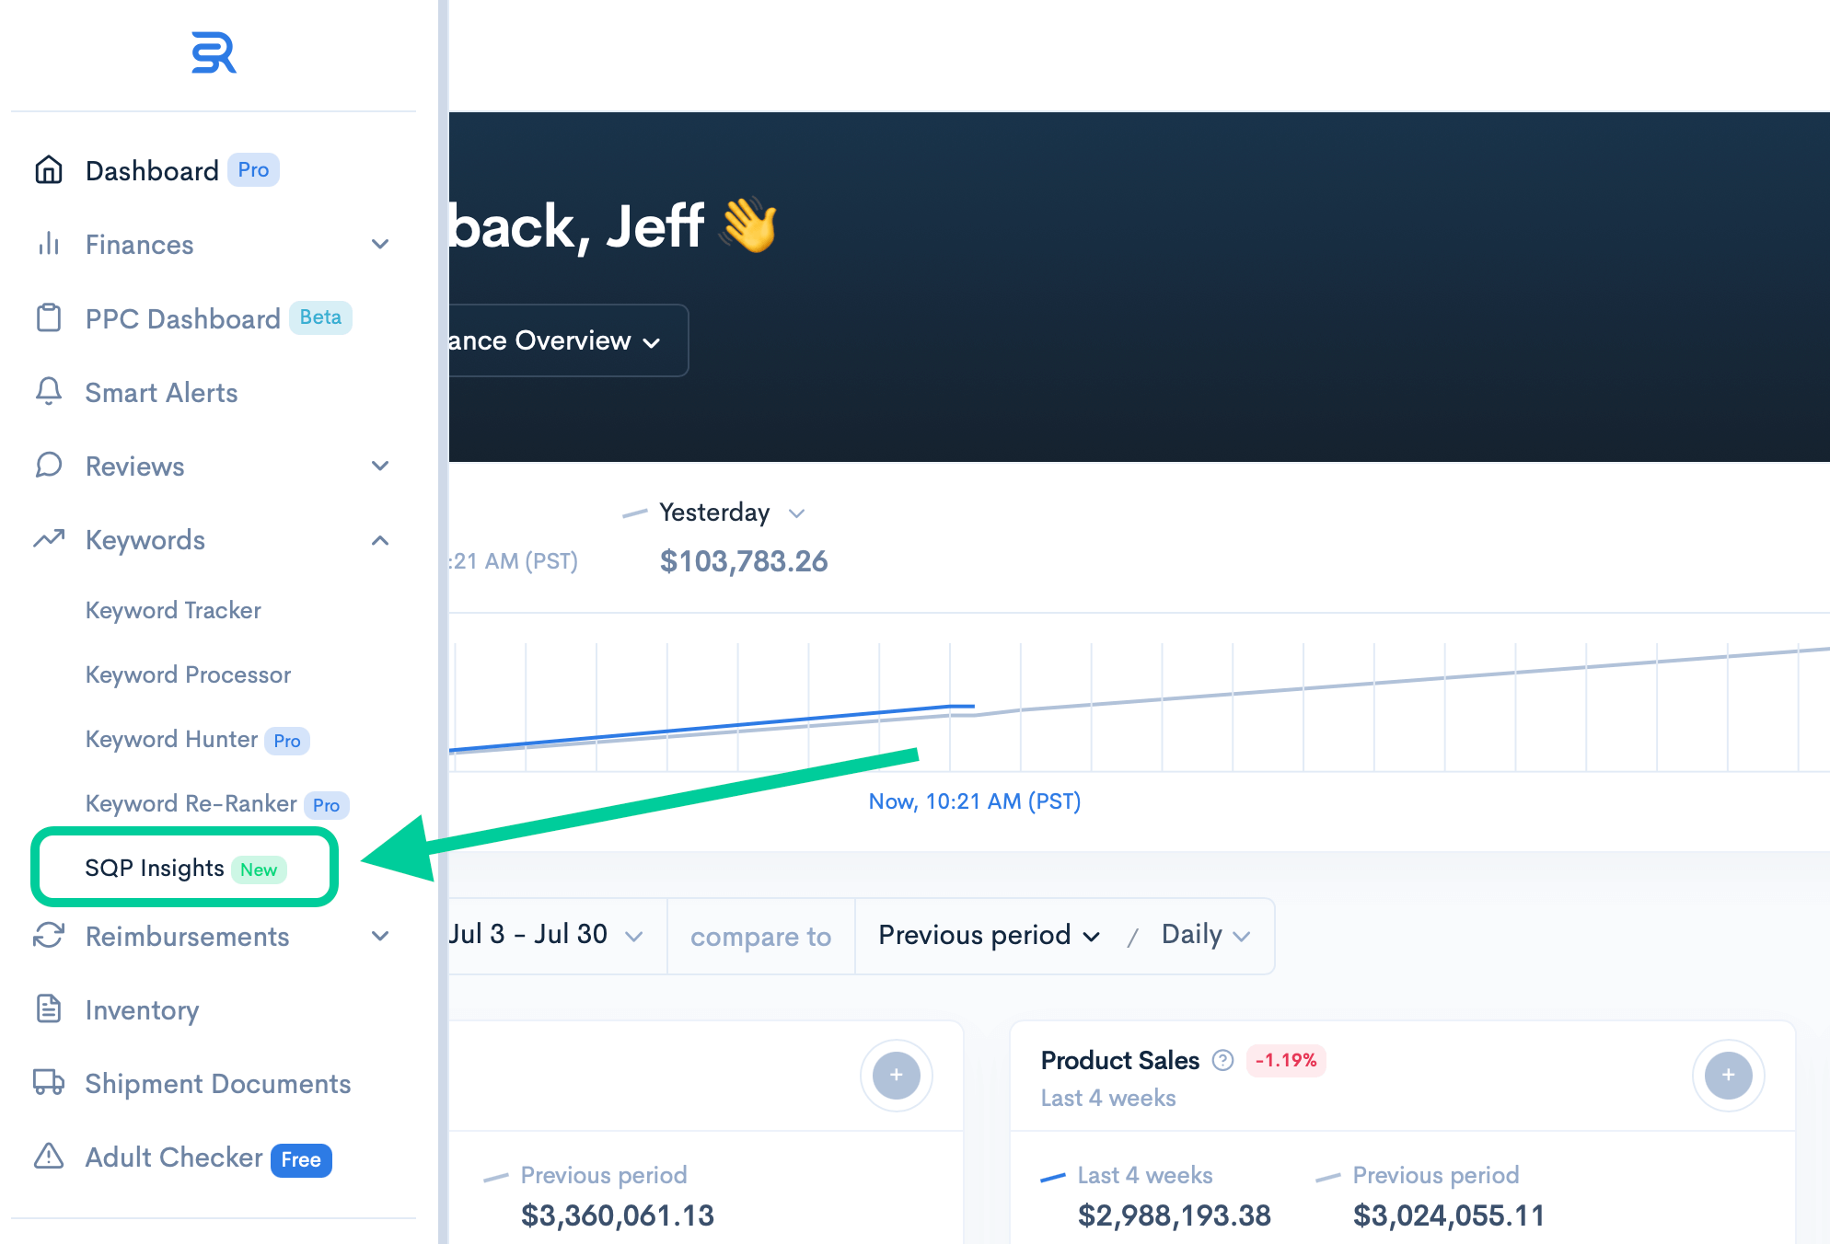Open the Previous period dropdown
This screenshot has height=1244, width=1830.
(x=990, y=936)
